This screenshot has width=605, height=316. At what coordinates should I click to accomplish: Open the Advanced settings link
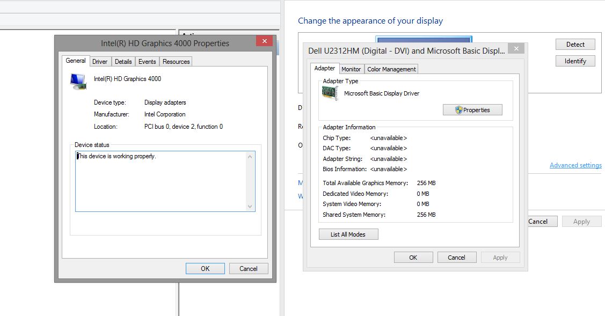(575, 165)
